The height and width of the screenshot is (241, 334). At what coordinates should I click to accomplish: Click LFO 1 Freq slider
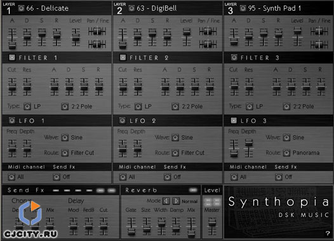[x=12, y=148]
